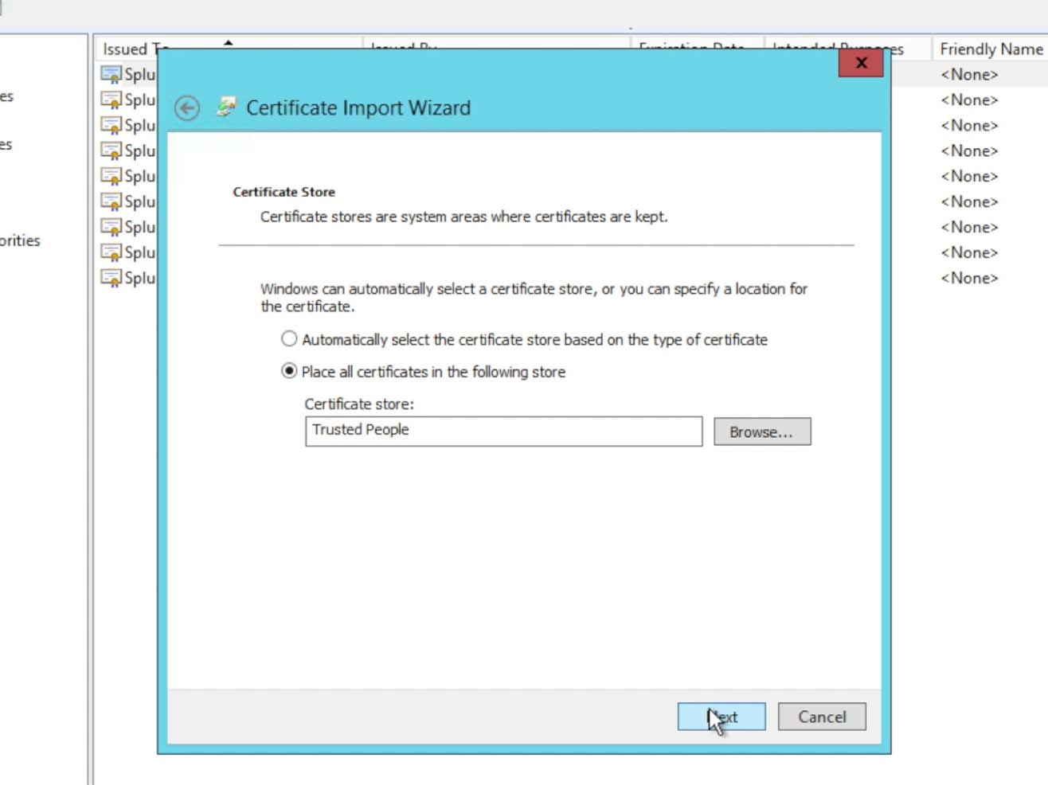Click the Certificate Import Wizard title icon
The image size is (1048, 785).
point(226,107)
